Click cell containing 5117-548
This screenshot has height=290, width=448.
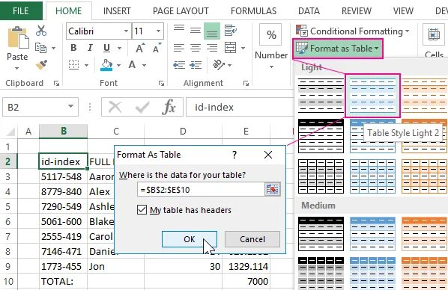63,177
